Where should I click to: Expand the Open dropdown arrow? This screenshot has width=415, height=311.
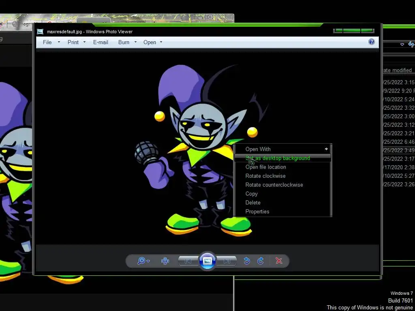click(x=161, y=42)
